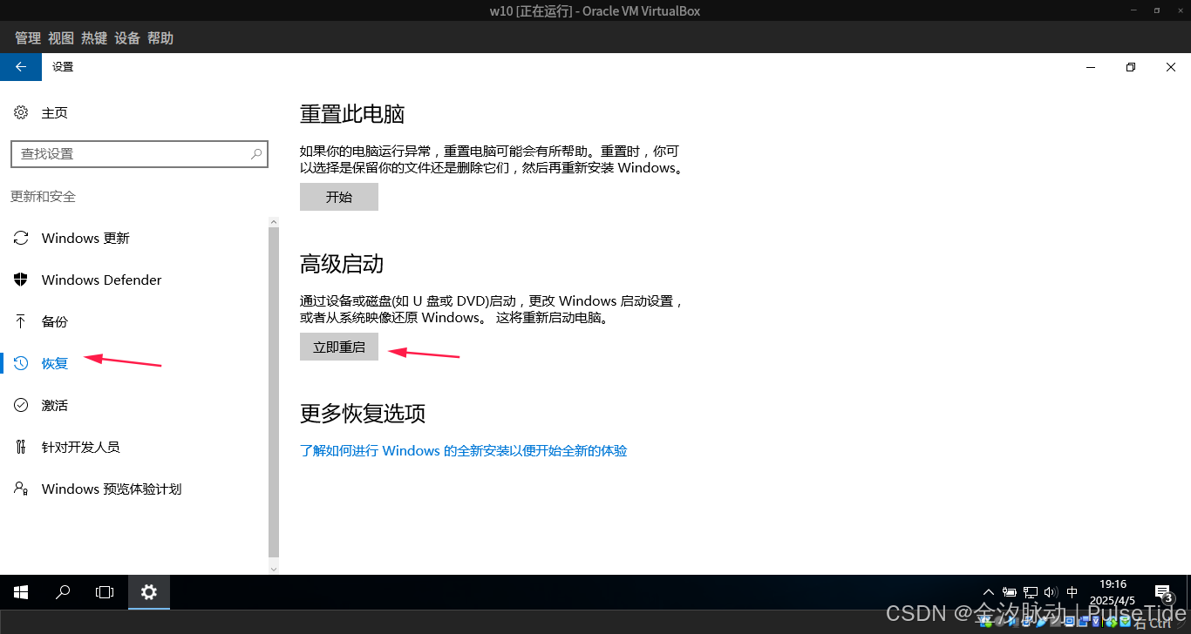Minimize the 设置 window
This screenshot has height=634, width=1191.
[x=1090, y=67]
